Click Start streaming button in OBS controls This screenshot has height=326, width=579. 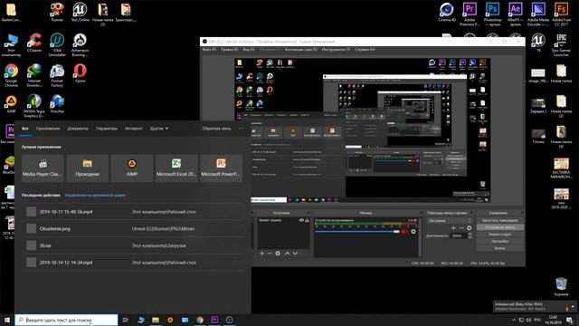click(x=499, y=220)
